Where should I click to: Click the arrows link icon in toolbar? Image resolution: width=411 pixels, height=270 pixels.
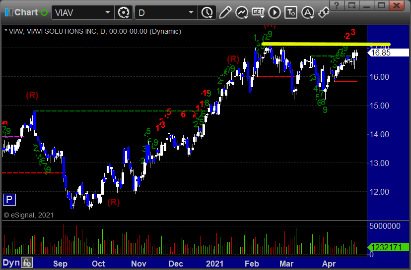click(x=324, y=12)
